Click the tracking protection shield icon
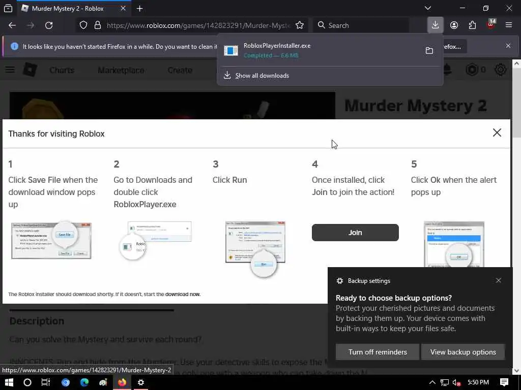The image size is (521, 390). tap(83, 25)
